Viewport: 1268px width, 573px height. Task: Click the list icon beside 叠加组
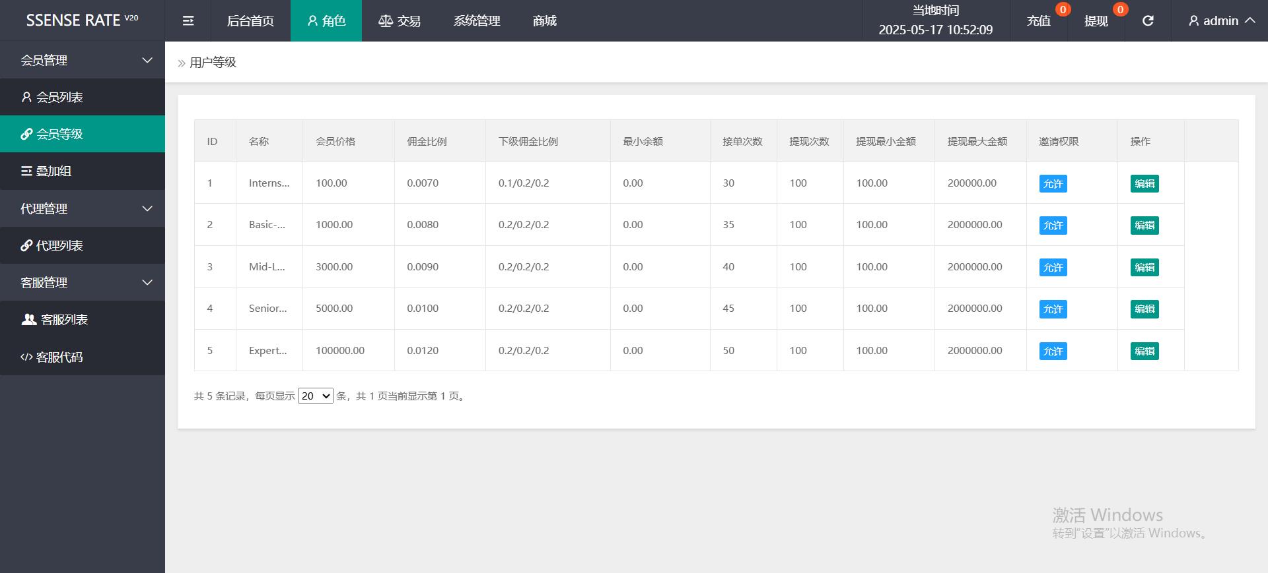point(26,171)
